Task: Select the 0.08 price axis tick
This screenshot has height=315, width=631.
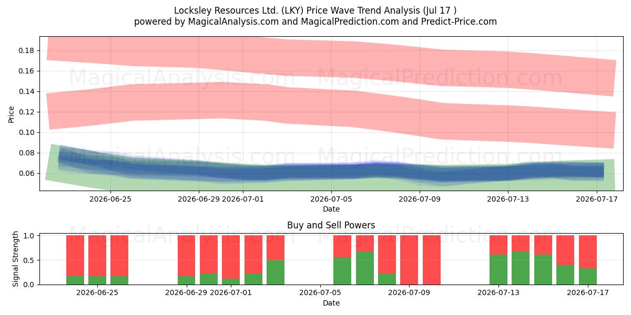Action: point(27,153)
